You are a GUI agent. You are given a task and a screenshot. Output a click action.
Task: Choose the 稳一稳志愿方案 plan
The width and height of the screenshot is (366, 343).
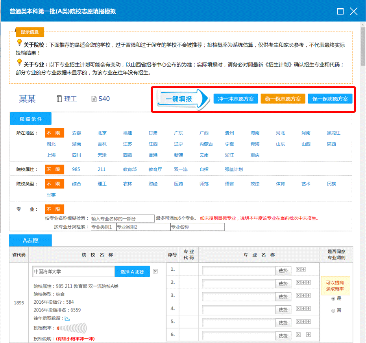click(283, 99)
